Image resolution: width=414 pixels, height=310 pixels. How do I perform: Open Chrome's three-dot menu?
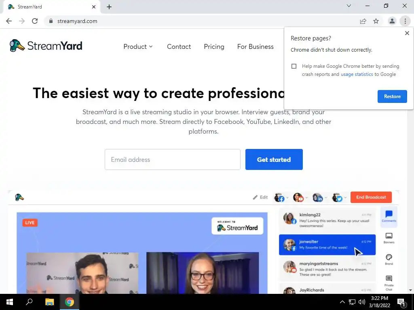[405, 21]
